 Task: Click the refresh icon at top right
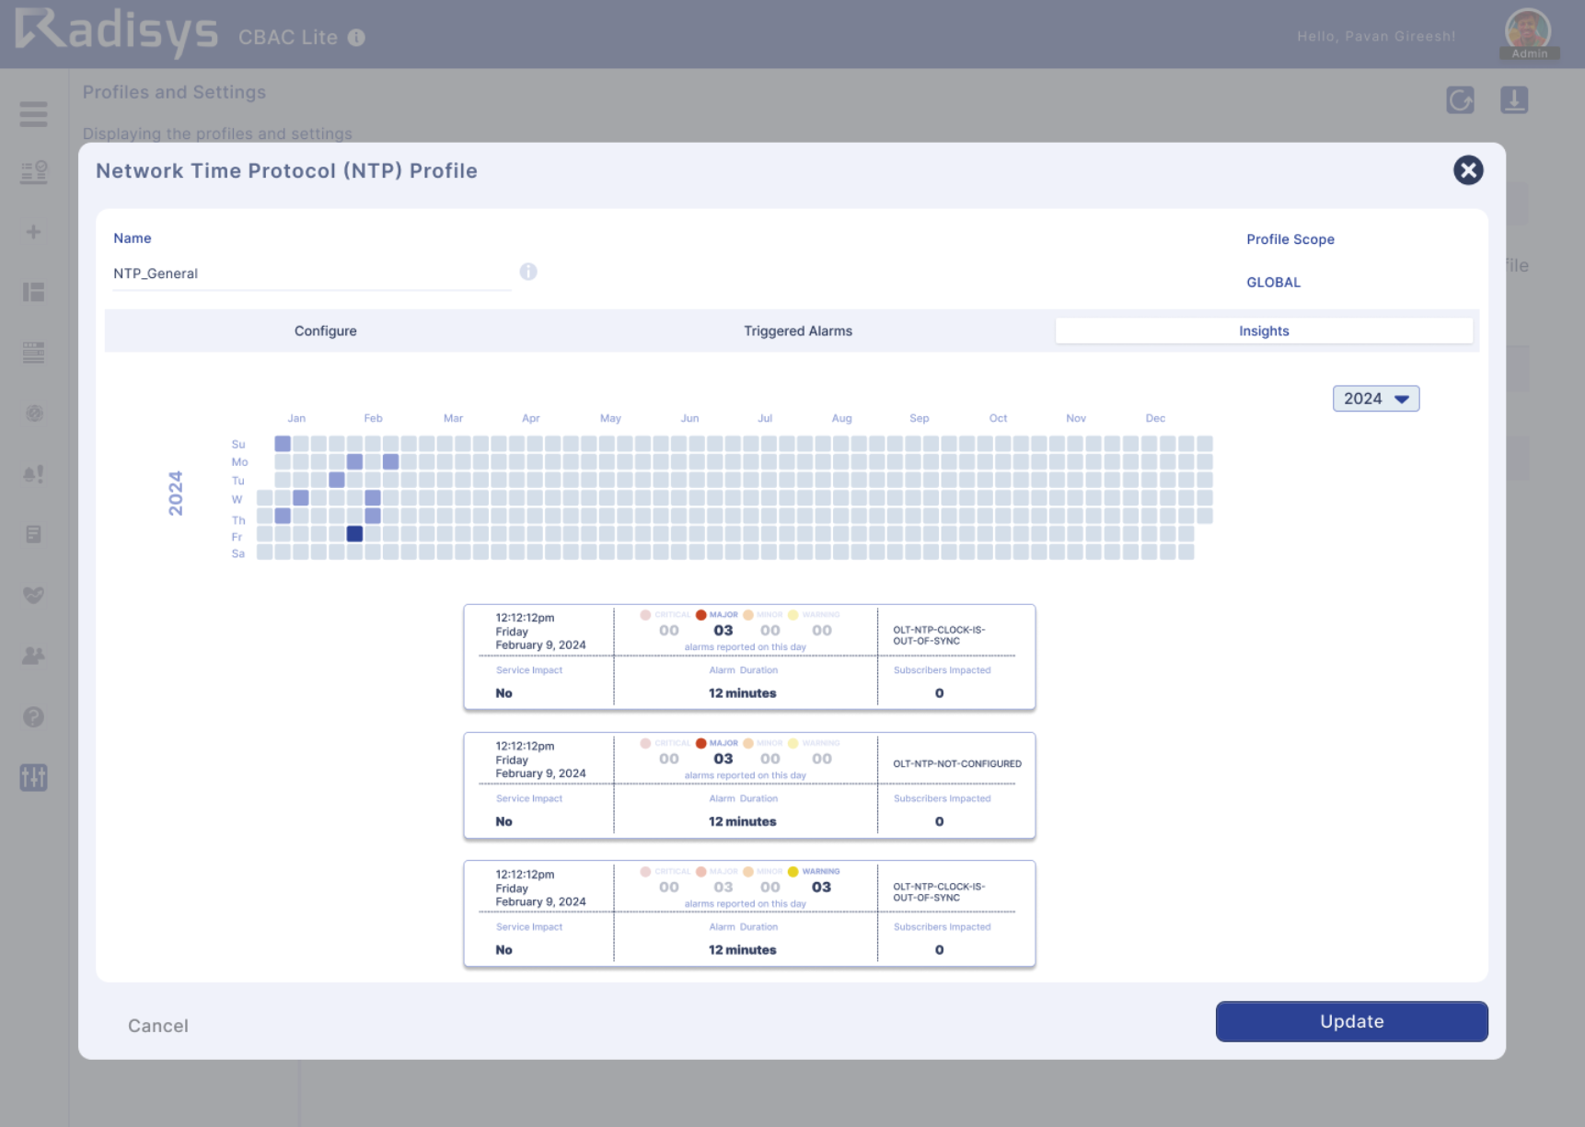click(1460, 99)
